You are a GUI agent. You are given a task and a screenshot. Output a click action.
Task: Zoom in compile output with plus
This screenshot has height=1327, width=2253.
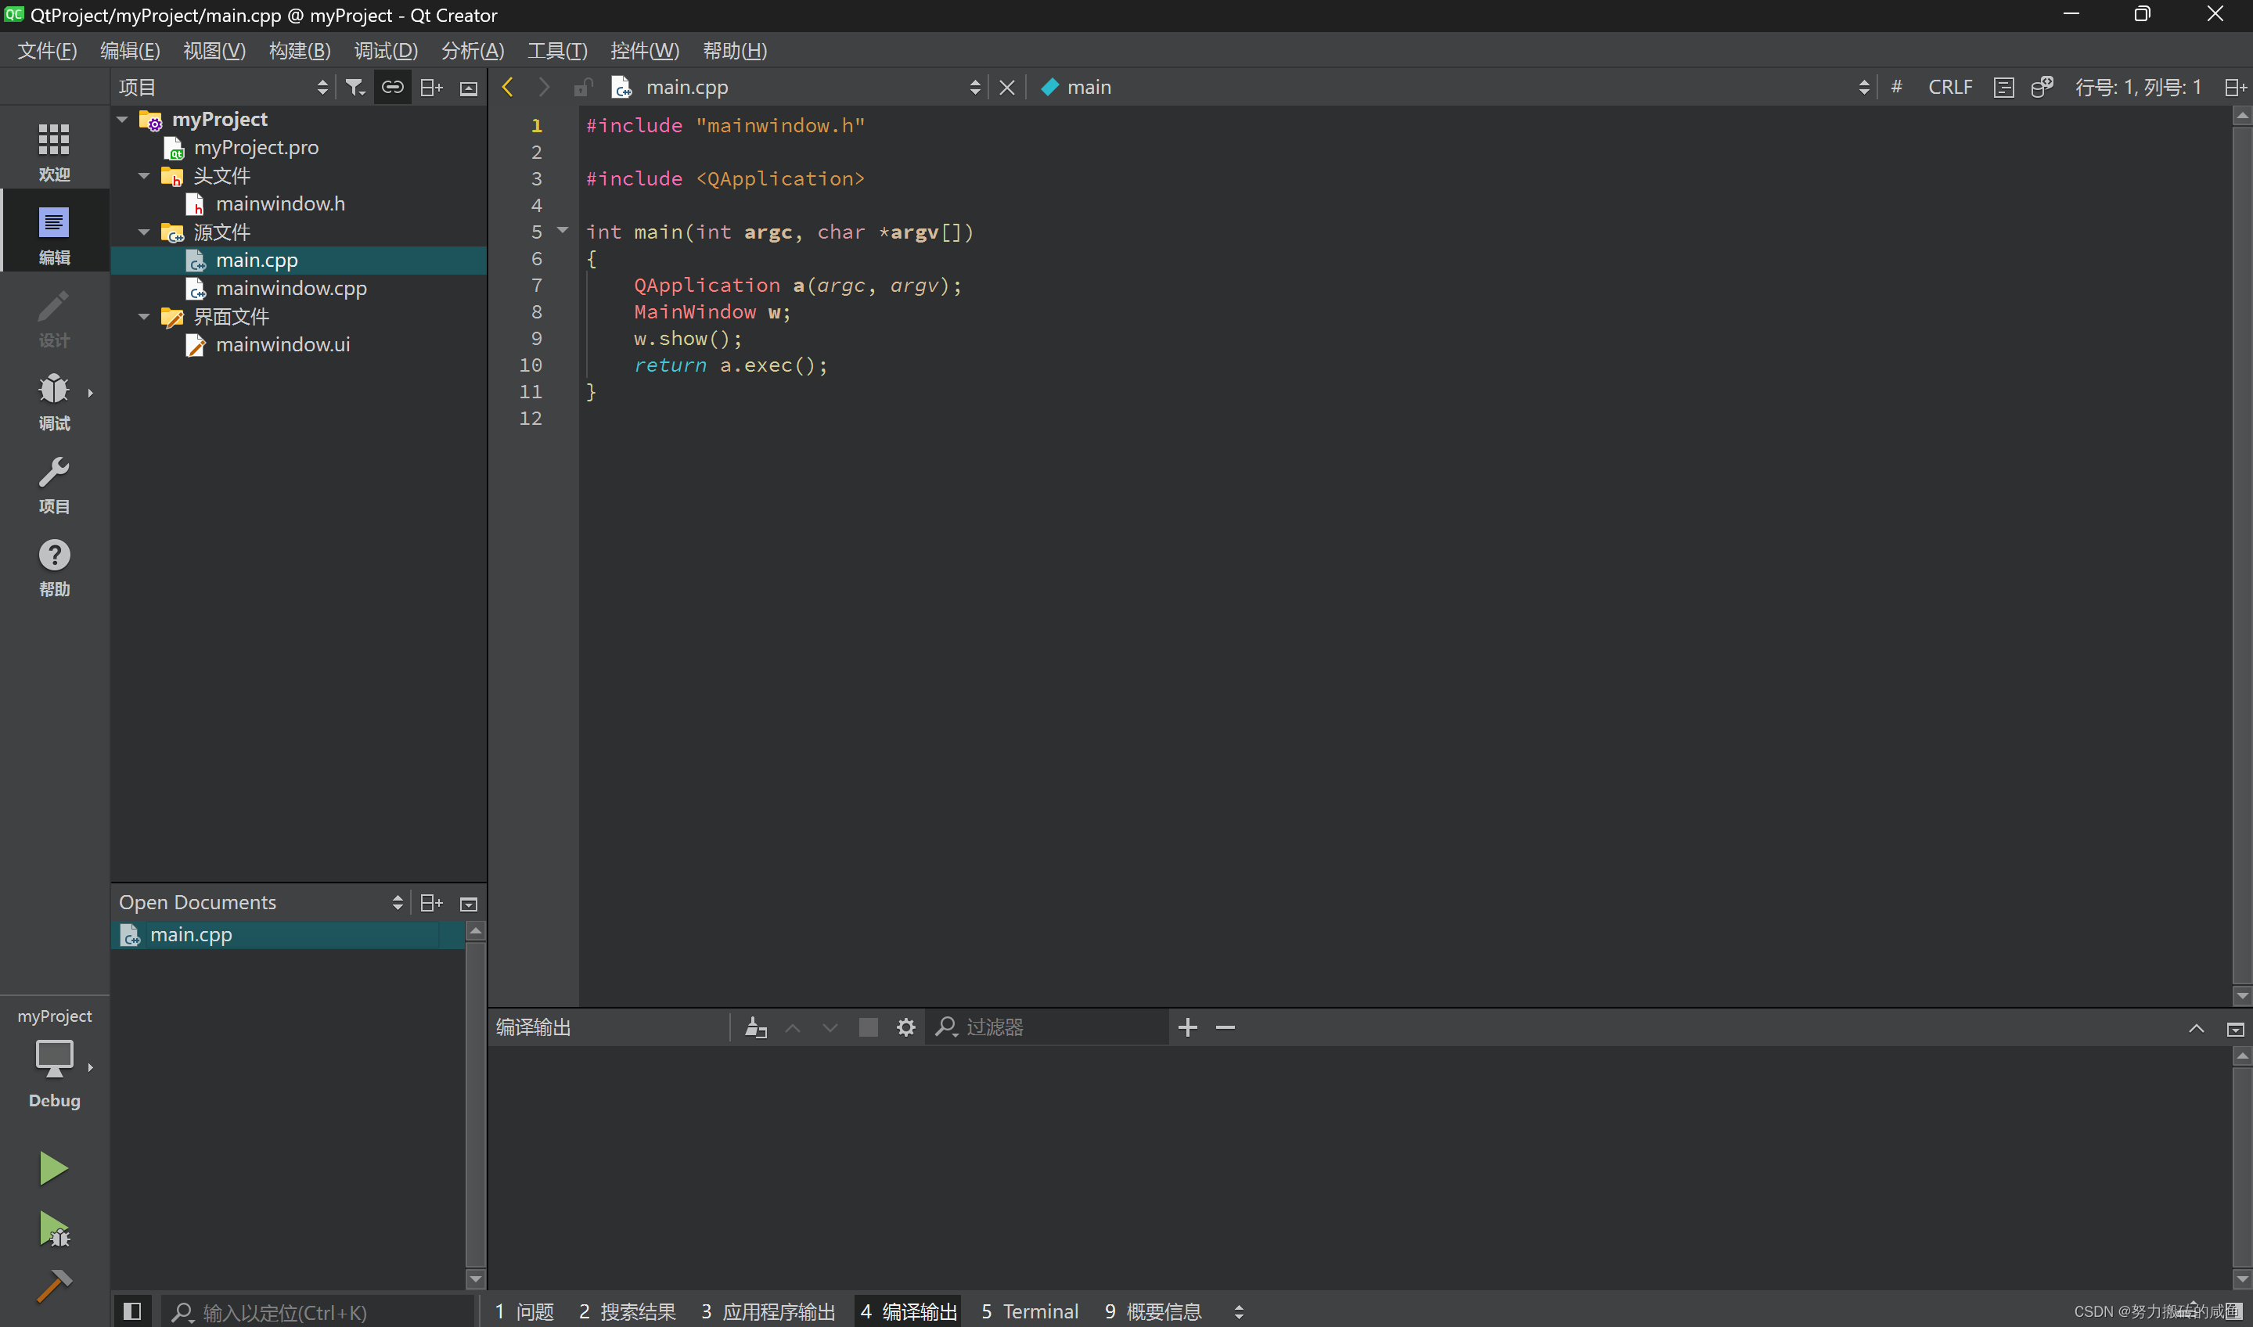[1187, 1027]
